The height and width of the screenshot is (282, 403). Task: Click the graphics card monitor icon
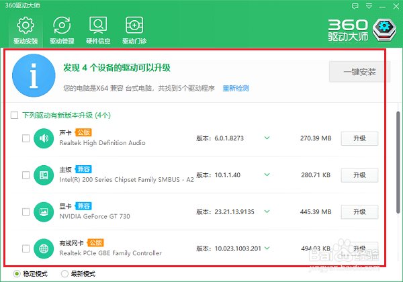click(x=44, y=212)
